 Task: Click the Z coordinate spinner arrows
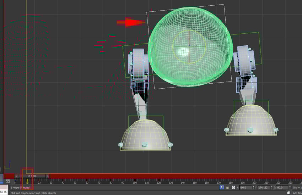coord(289,187)
